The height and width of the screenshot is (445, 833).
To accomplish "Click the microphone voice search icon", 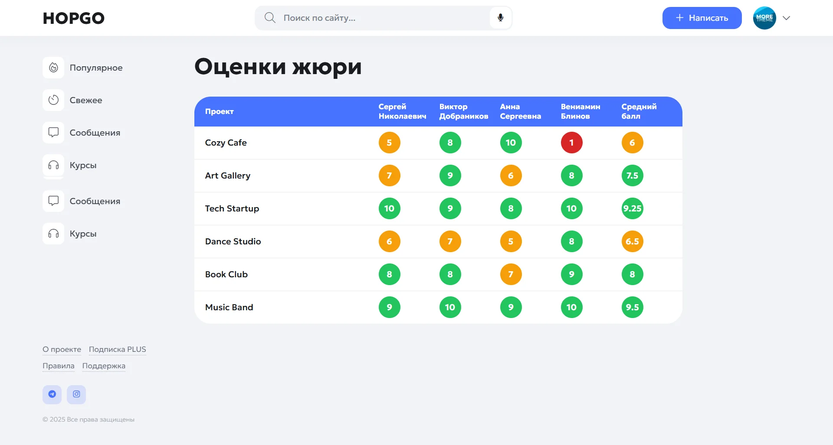I will click(x=500, y=18).
